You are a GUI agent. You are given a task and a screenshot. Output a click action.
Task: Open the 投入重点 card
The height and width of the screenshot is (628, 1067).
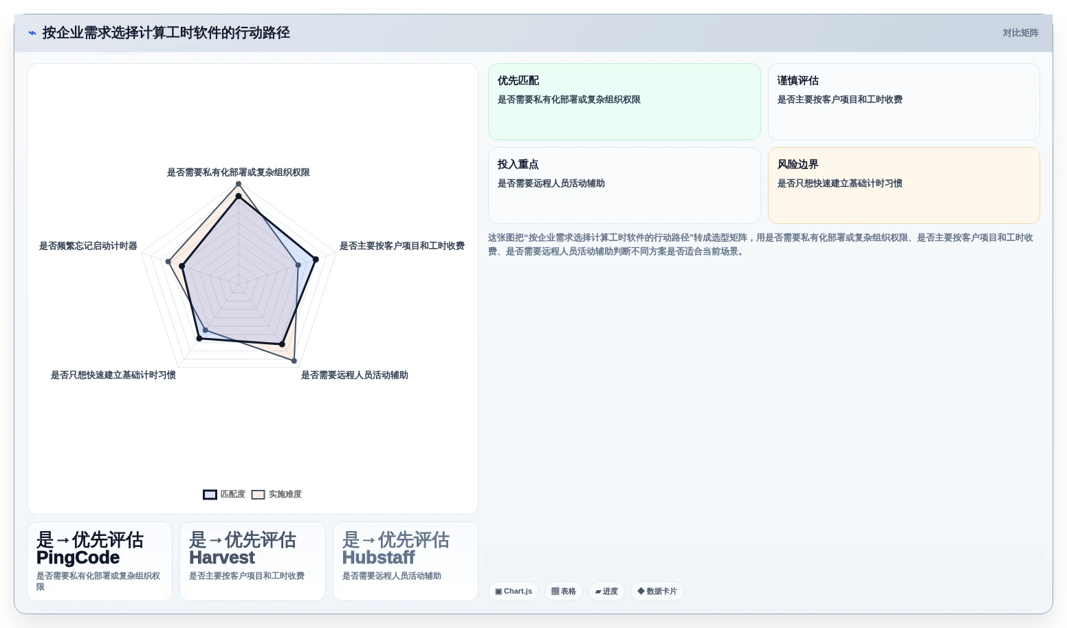[624, 186]
